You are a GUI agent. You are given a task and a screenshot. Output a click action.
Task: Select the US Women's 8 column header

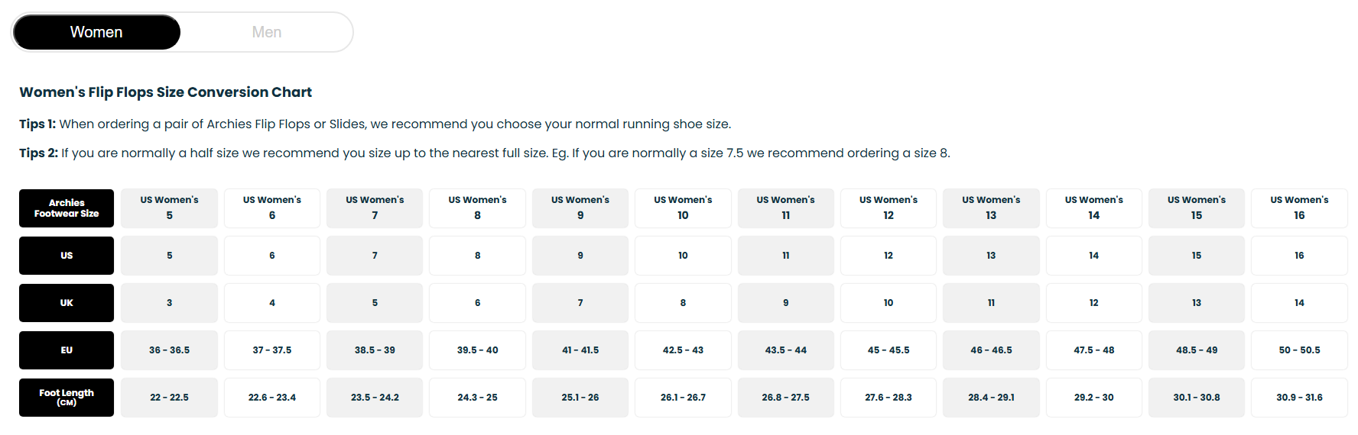pyautogui.click(x=477, y=208)
